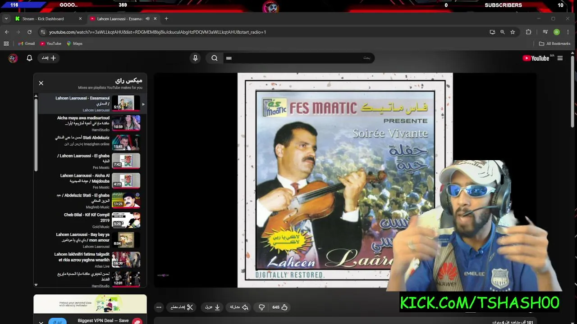Viewport: 577px width, 324px height.
Task: Open Chrome's three-dot menu
Action: click(568, 32)
